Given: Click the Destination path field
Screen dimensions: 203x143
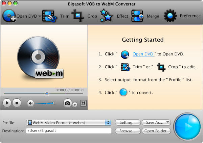Looking at the screenshot, I should coord(69,131).
